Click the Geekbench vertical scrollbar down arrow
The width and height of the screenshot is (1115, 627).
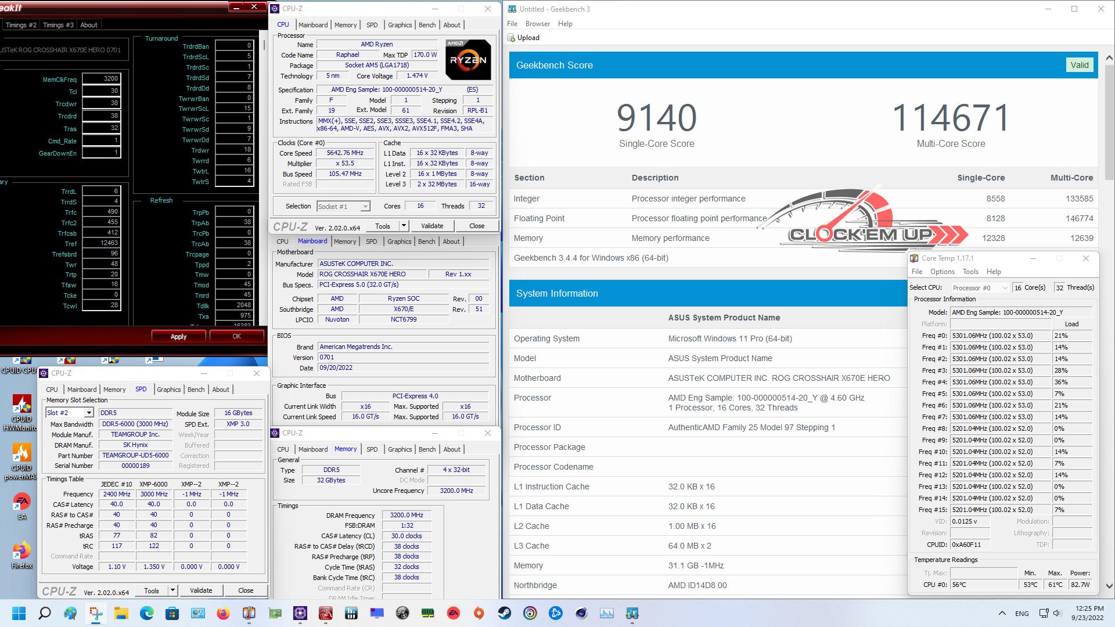coord(1109,586)
